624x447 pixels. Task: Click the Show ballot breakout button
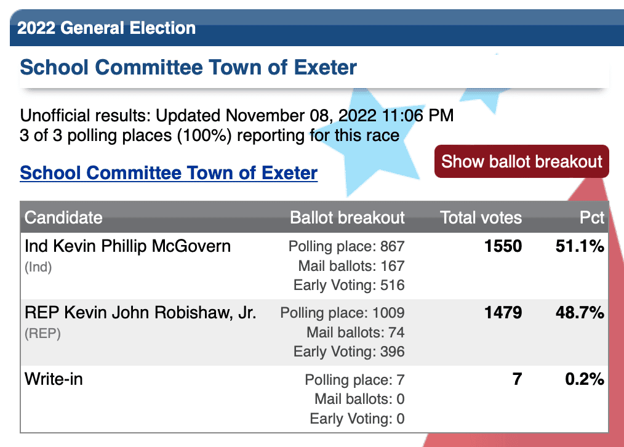(521, 161)
